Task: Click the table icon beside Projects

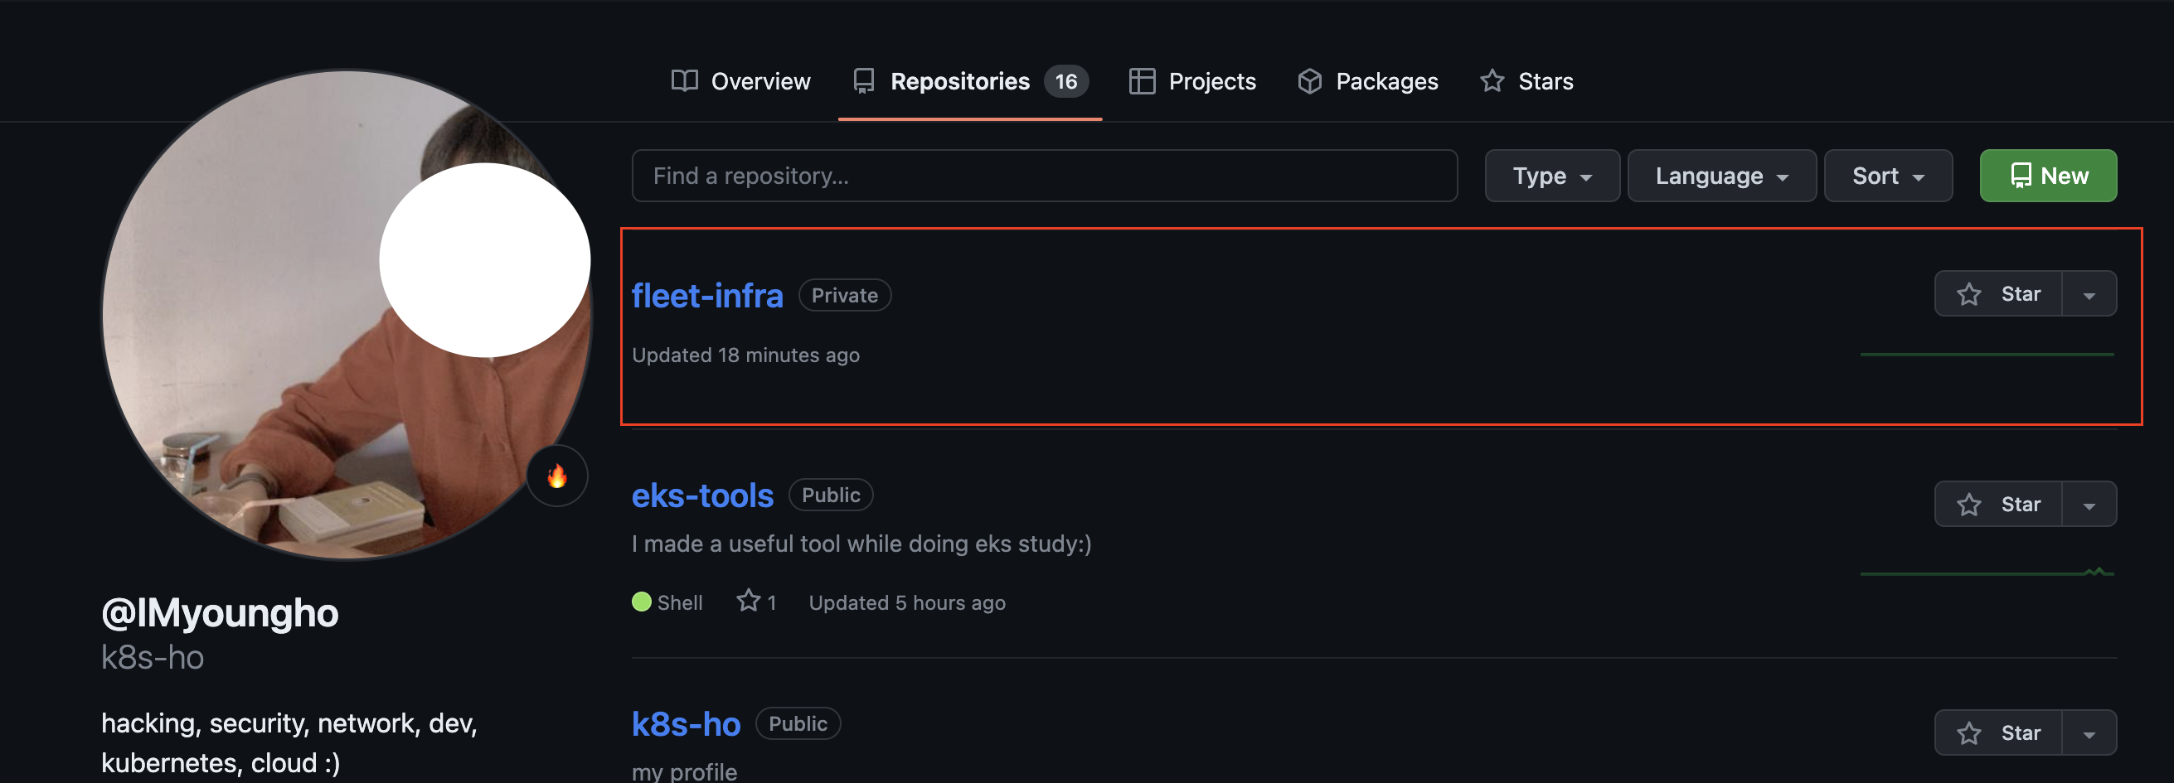Action: [1142, 81]
